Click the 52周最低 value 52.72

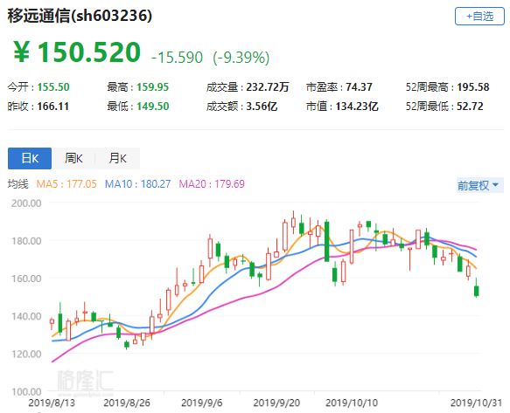pos(470,107)
